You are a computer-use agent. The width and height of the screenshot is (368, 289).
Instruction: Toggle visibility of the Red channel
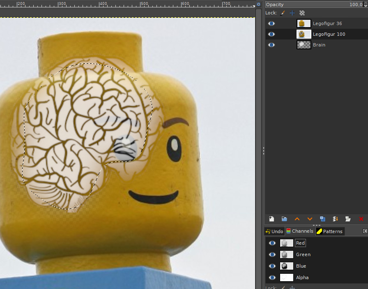pos(272,243)
